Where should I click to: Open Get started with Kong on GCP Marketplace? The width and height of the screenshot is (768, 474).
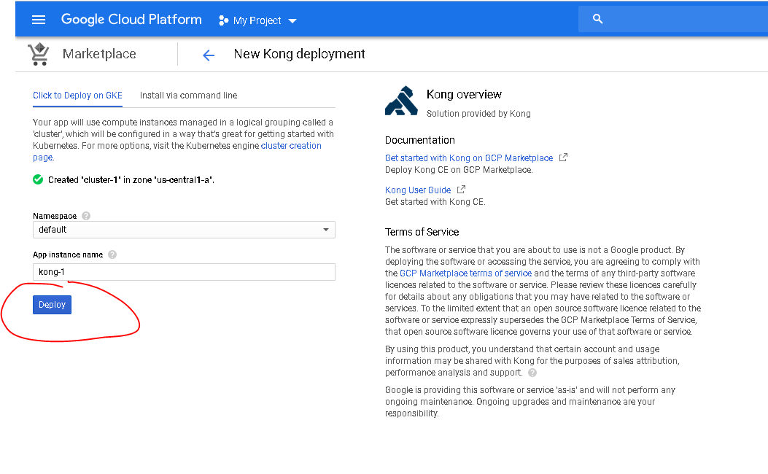click(469, 158)
